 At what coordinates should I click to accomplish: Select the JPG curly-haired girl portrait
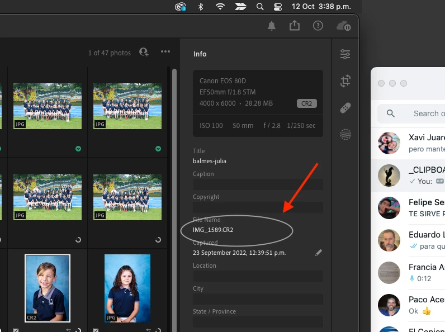pos(127,288)
